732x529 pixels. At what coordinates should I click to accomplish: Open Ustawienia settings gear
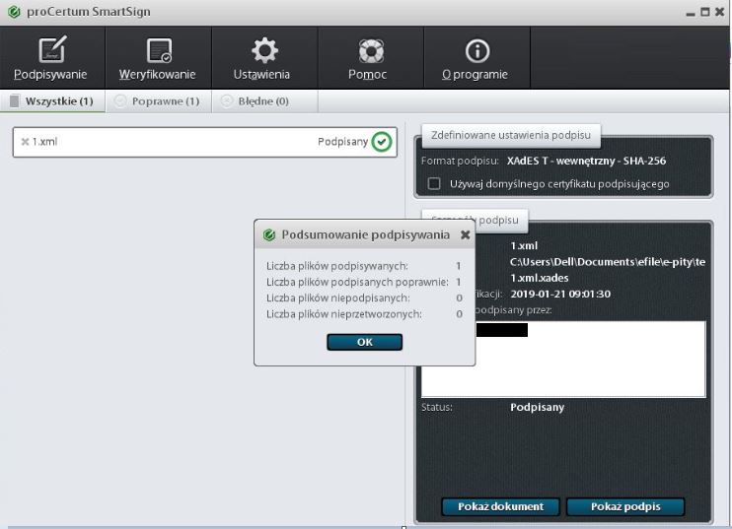[261, 58]
